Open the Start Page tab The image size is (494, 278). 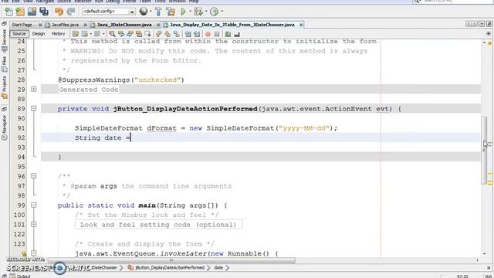22,25
